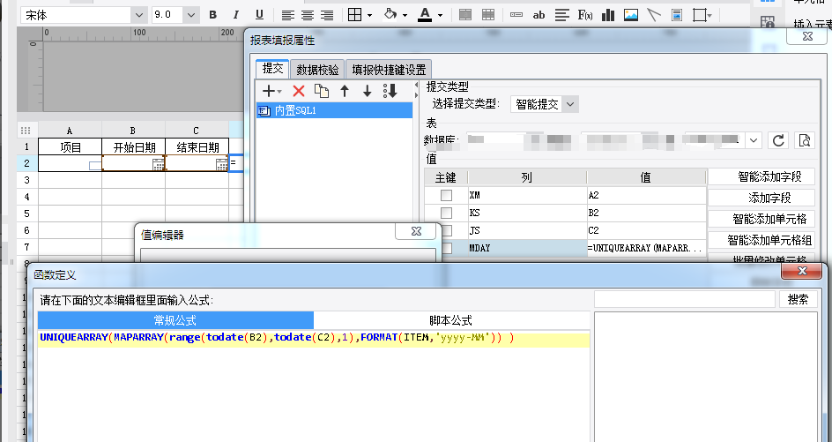832x442 pixels.
Task: Delete the selected submit item
Action: (x=299, y=92)
